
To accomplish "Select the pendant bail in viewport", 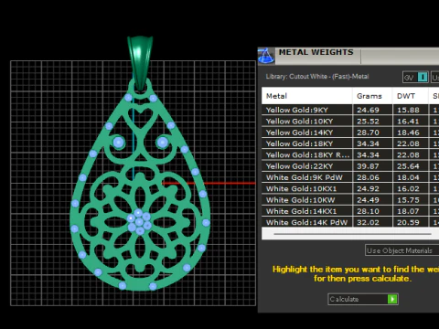I will click(x=140, y=62).
